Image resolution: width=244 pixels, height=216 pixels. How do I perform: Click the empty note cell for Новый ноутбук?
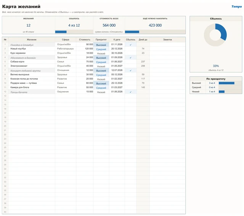point(168,49)
